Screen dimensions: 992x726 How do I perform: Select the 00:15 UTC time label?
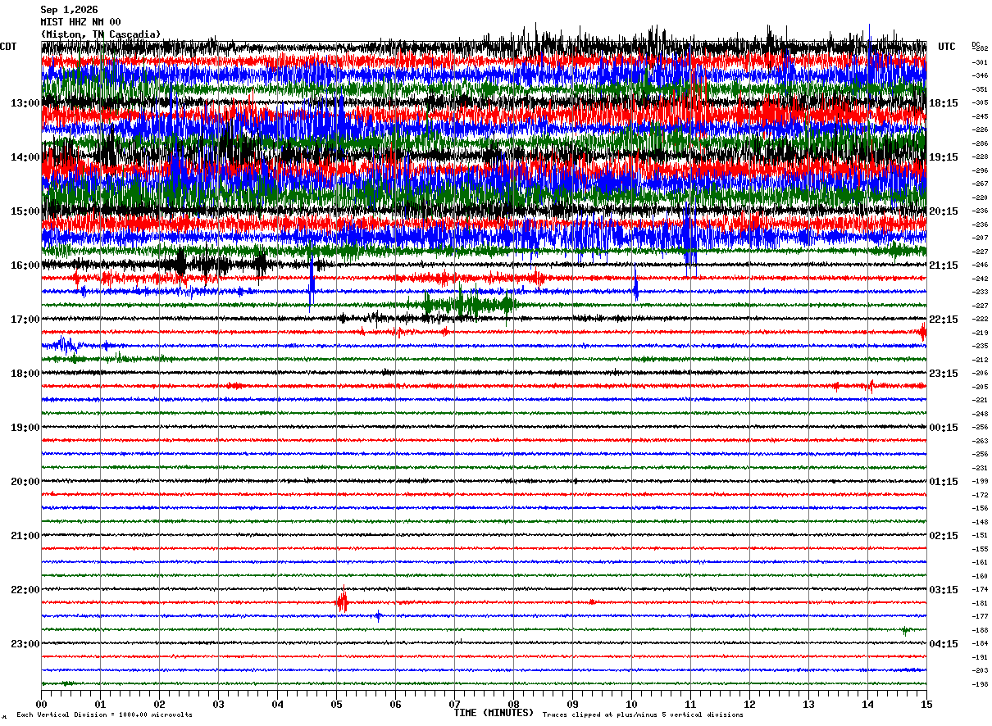click(x=944, y=428)
